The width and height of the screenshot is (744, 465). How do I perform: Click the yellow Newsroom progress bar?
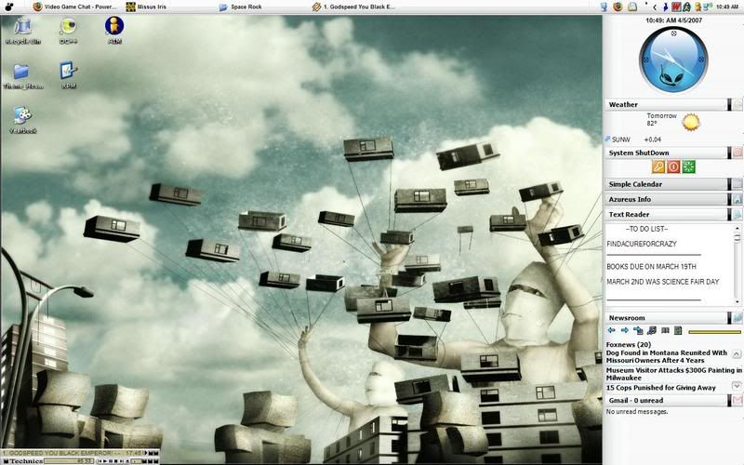(x=714, y=332)
